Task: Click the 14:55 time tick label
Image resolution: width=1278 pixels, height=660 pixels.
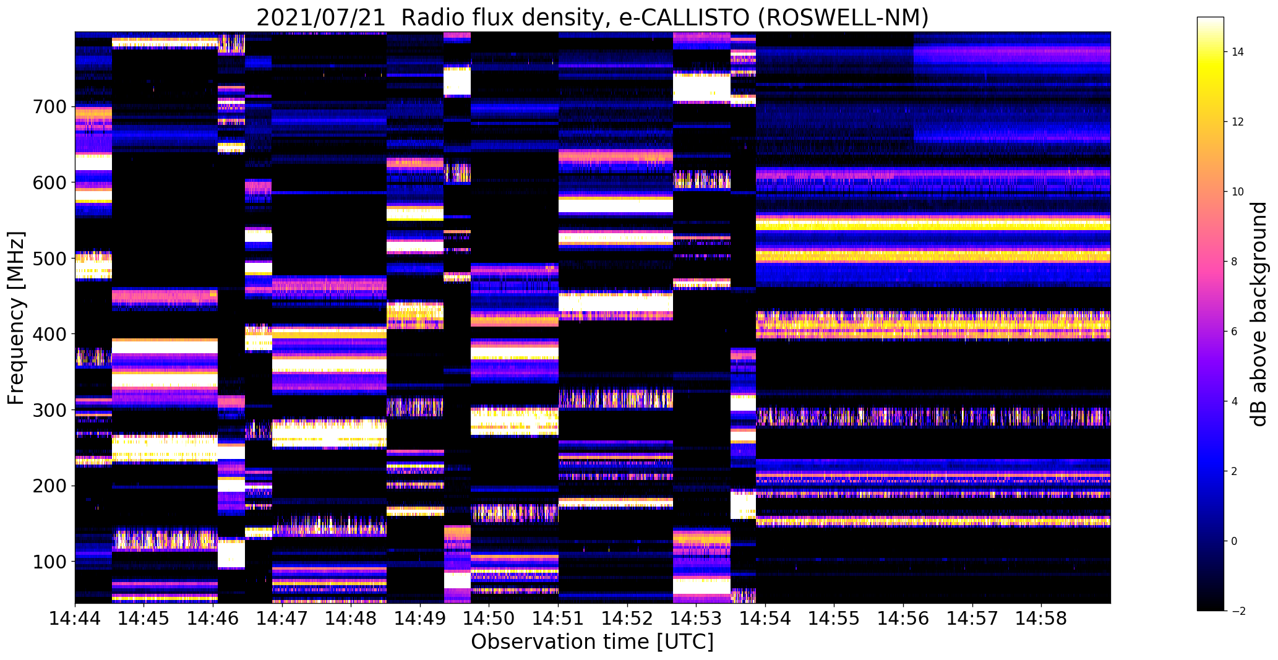Action: click(x=834, y=619)
